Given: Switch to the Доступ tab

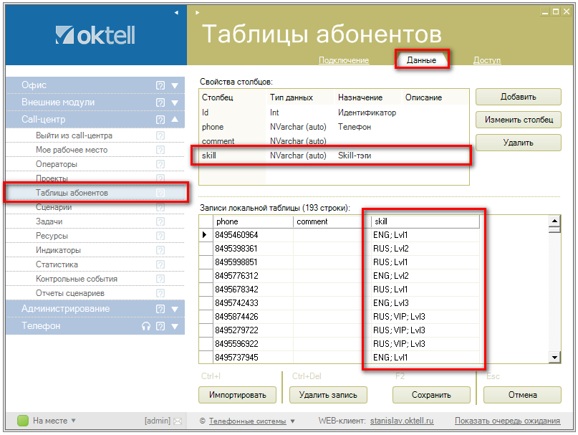Looking at the screenshot, I should click(487, 60).
